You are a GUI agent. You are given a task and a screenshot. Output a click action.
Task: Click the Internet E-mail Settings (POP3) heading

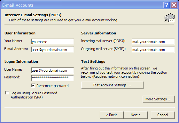point(33,15)
